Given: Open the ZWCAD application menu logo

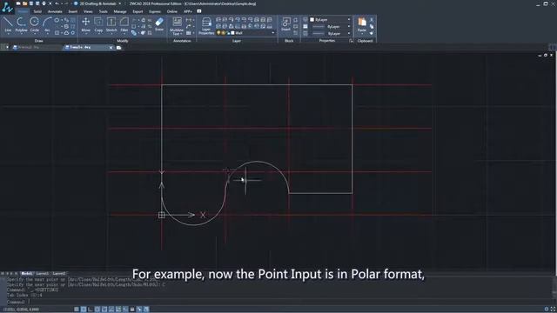Looking at the screenshot, I should (7, 8).
